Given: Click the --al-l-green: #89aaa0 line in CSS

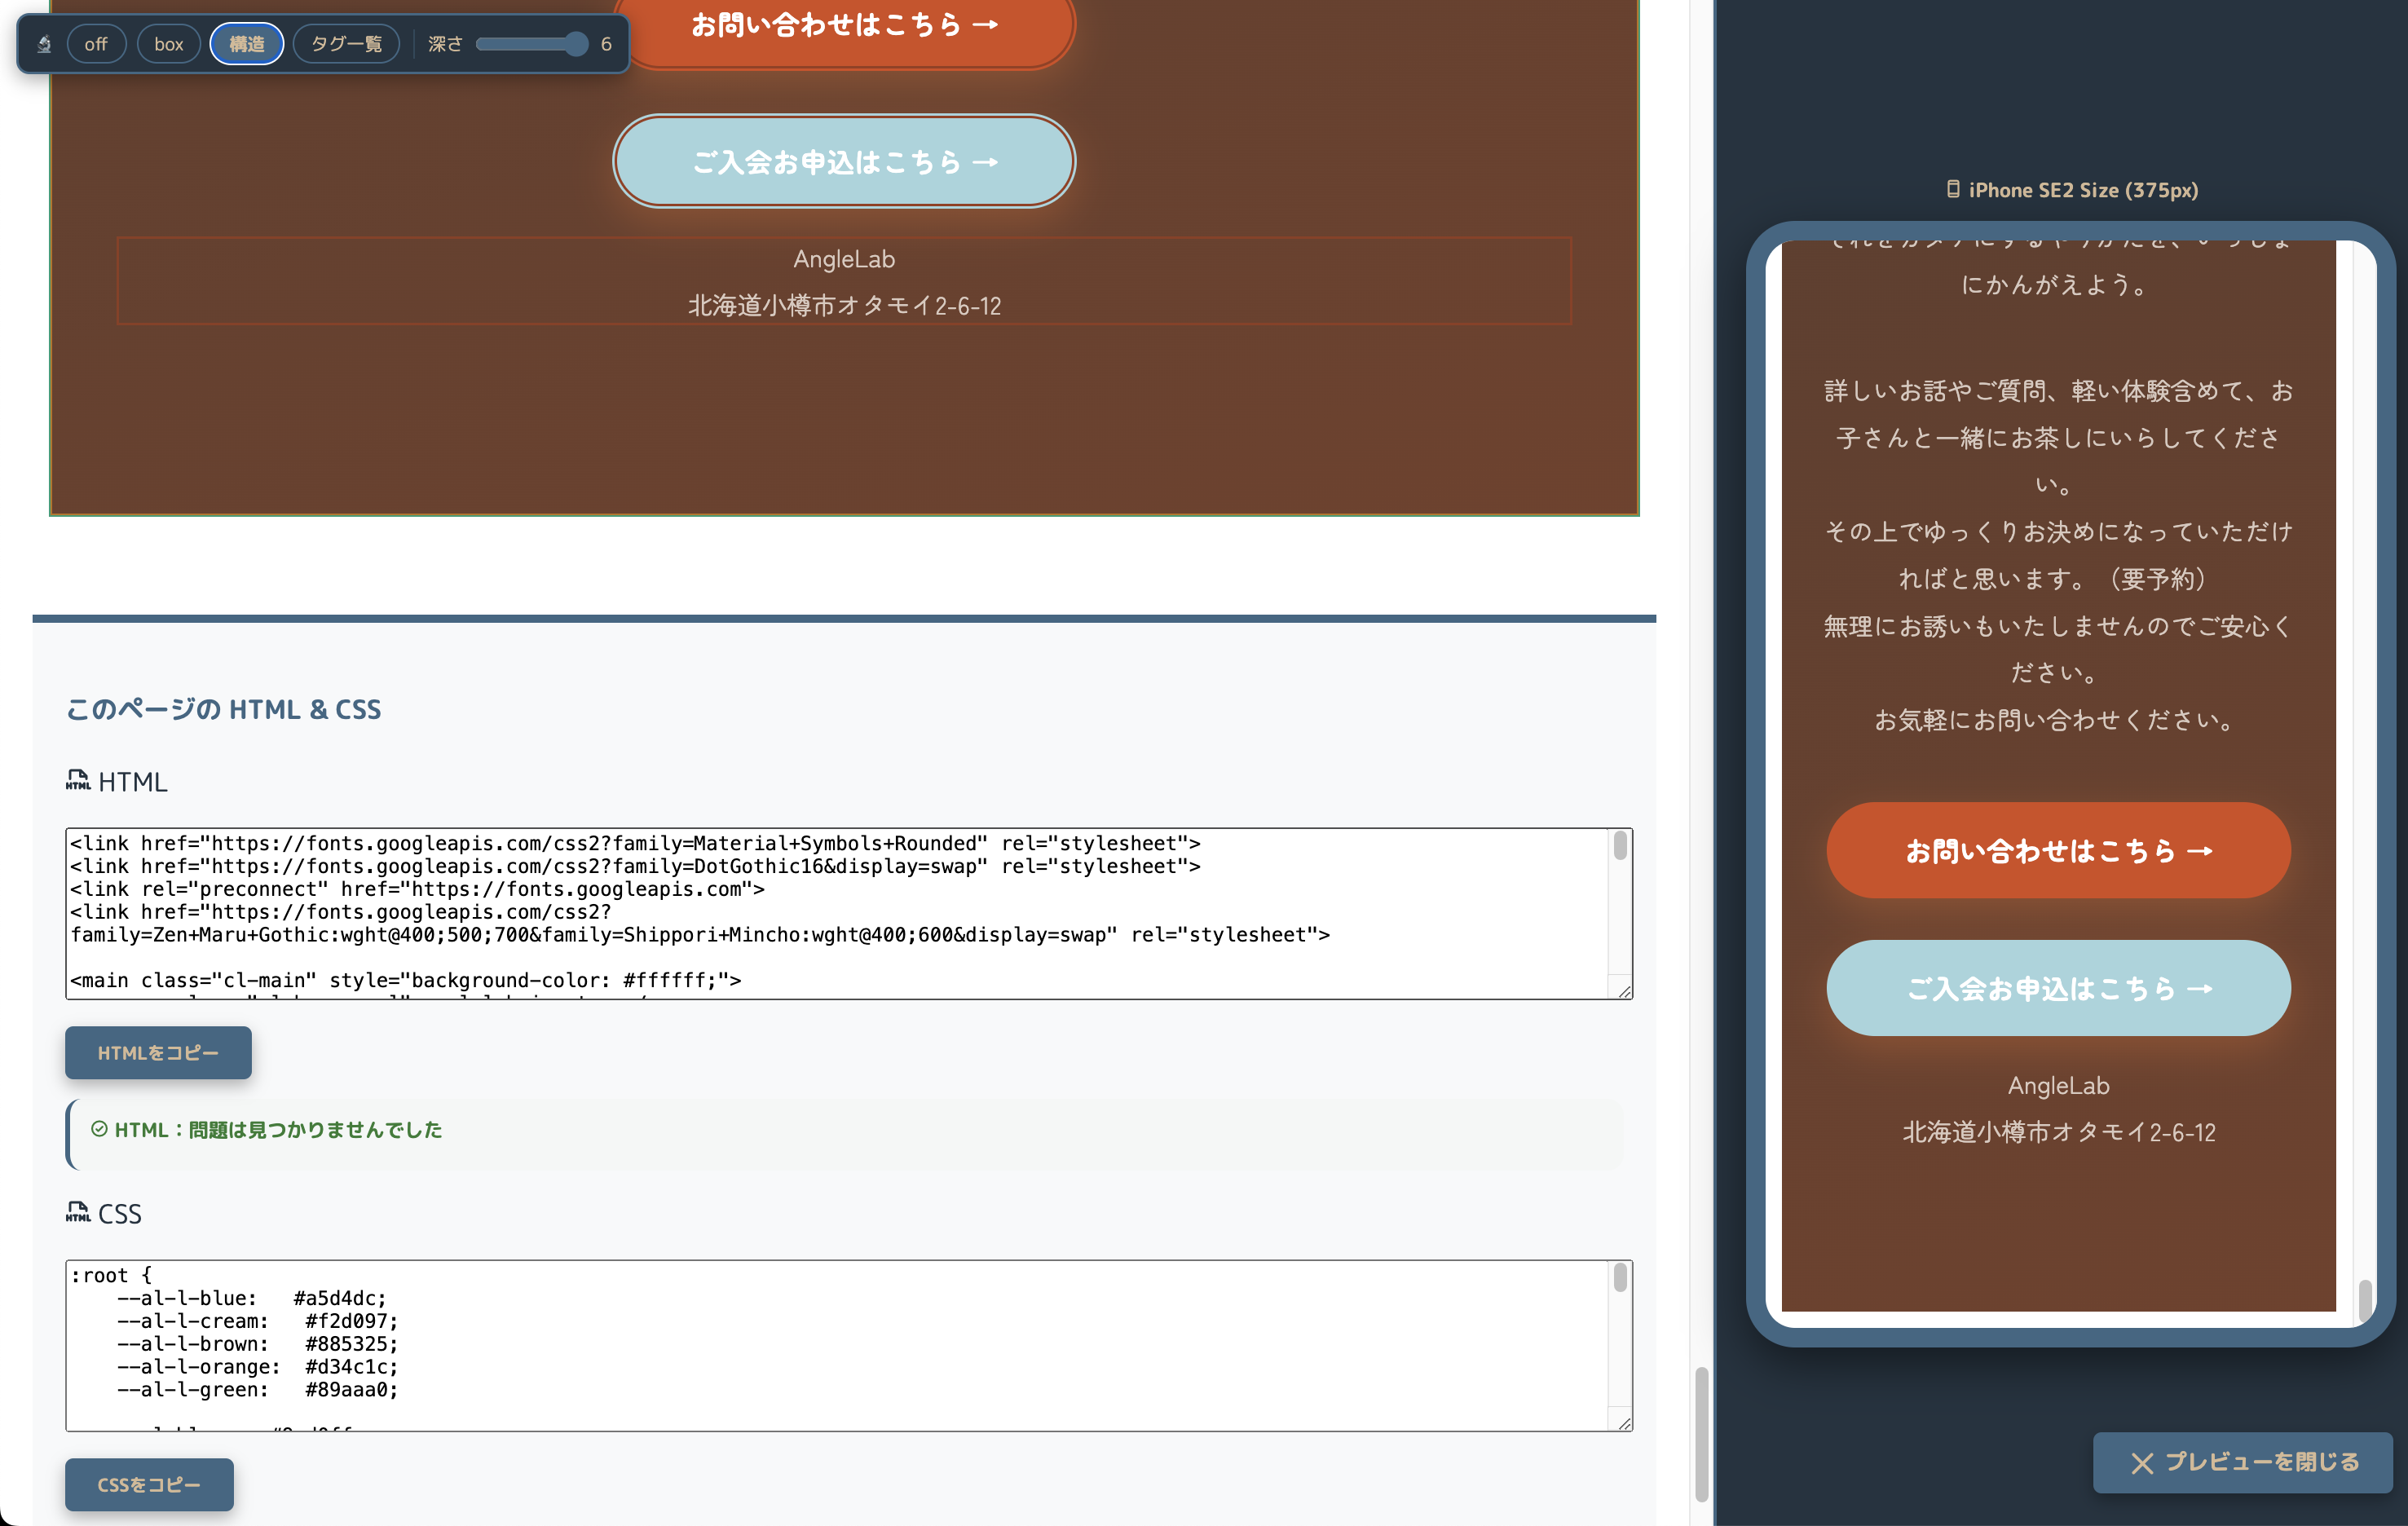Looking at the screenshot, I should click(258, 1390).
